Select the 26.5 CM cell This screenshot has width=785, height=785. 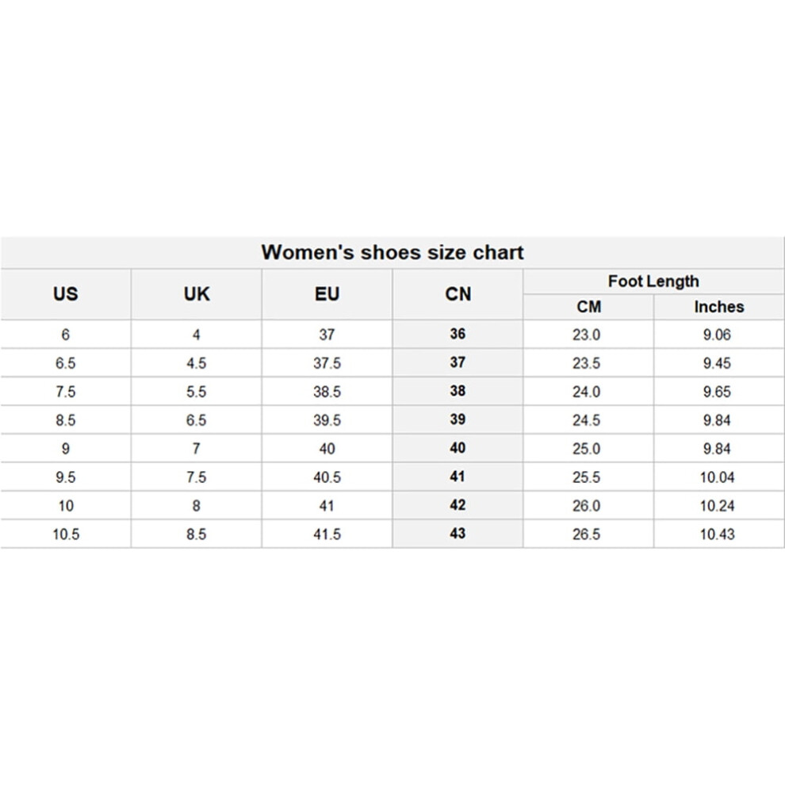tap(588, 534)
